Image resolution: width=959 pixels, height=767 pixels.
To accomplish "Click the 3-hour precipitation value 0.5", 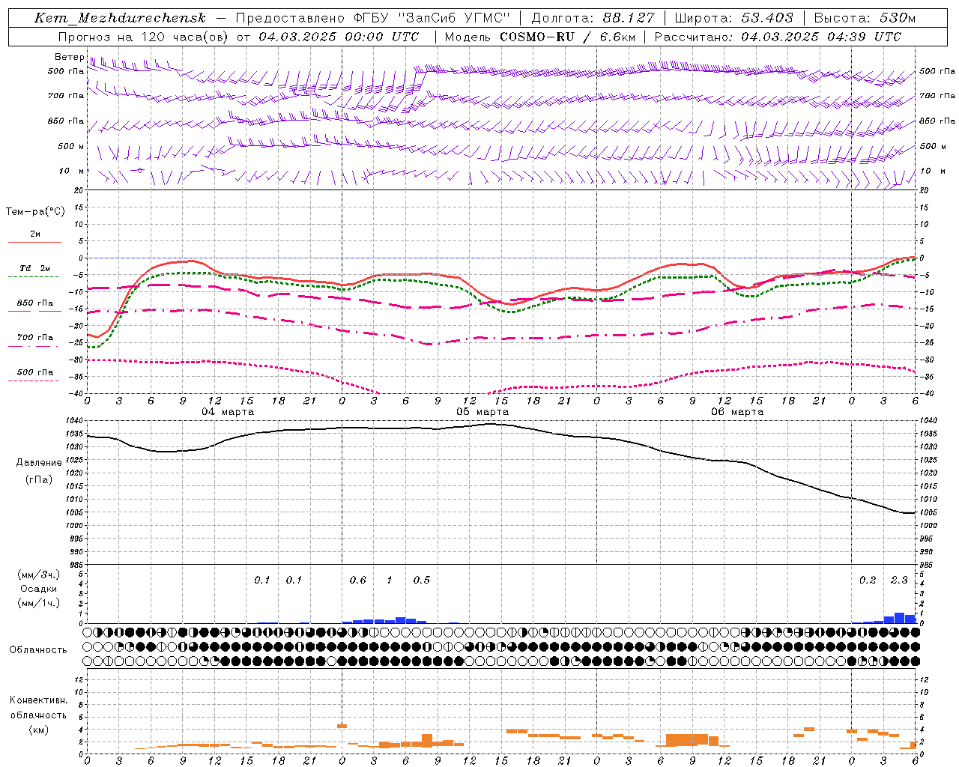I will click(x=422, y=580).
